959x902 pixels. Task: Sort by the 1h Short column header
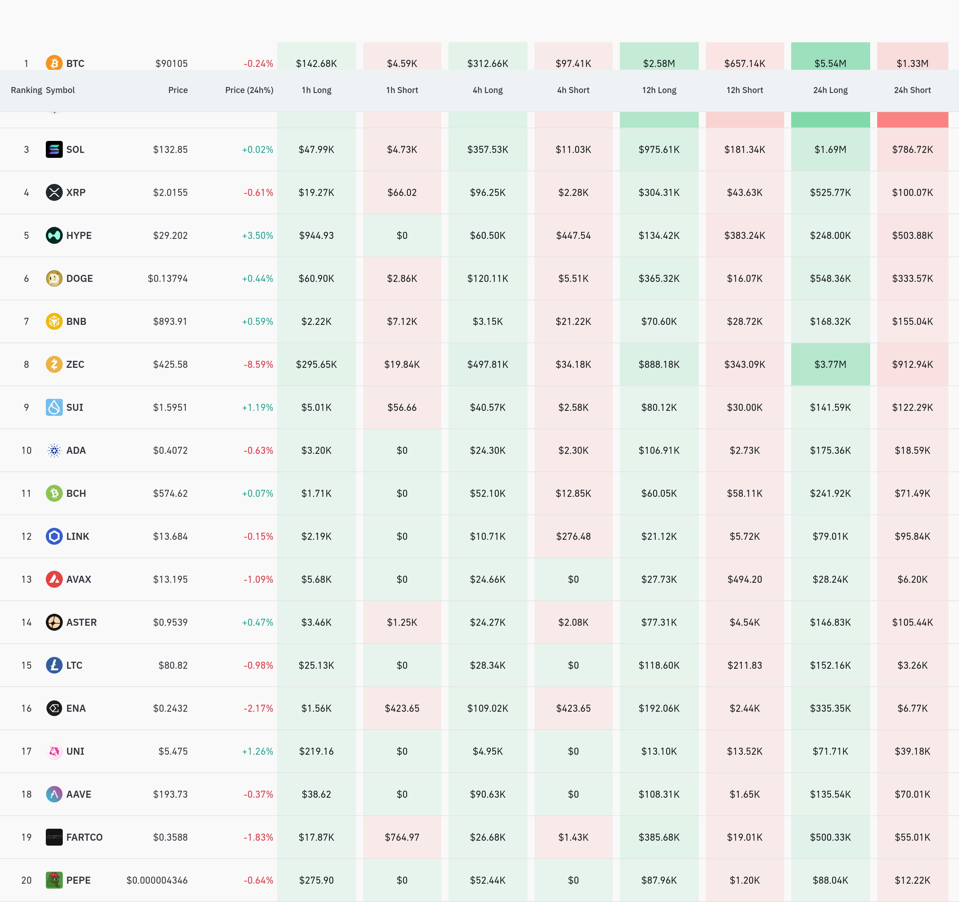pyautogui.click(x=402, y=90)
